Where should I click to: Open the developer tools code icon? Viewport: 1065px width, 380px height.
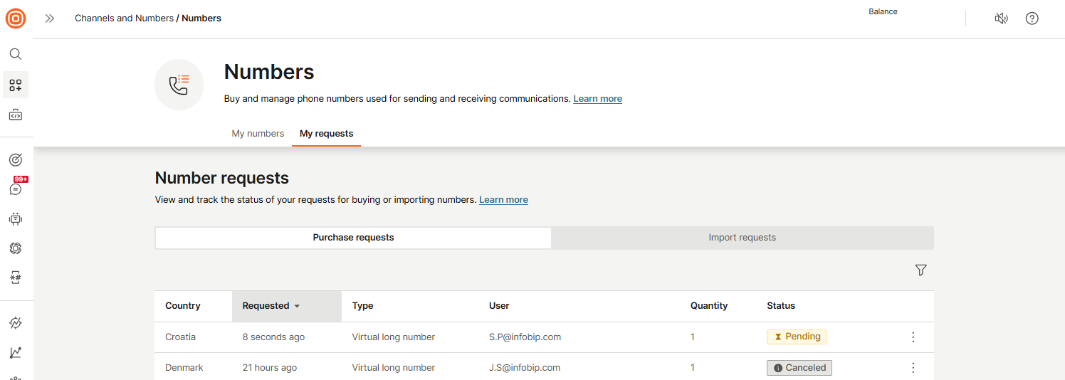tap(16, 115)
